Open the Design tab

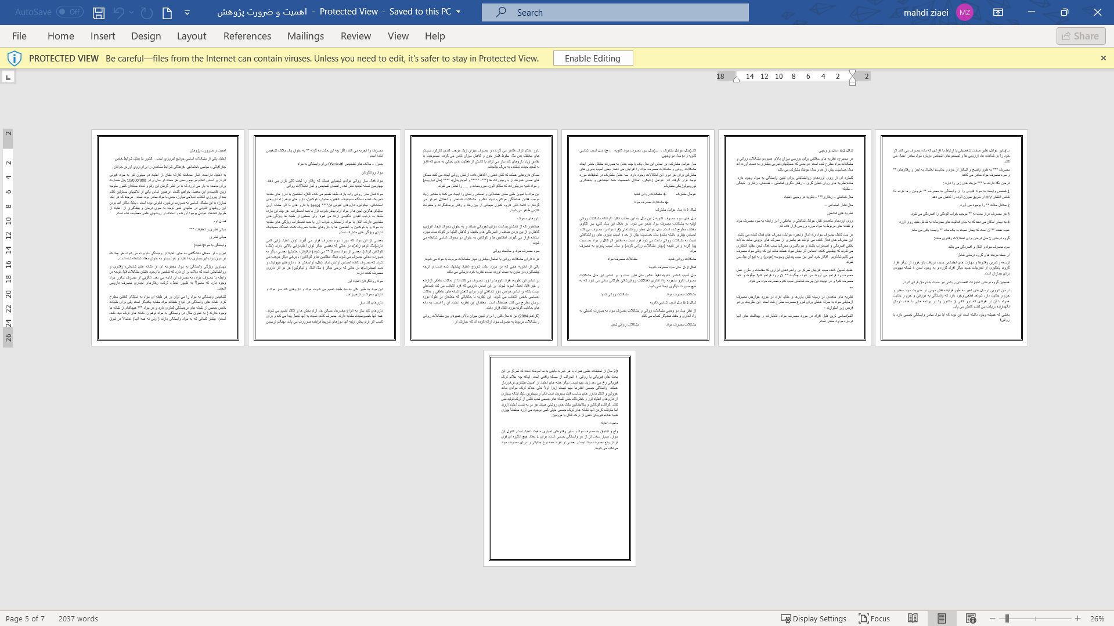coord(146,36)
